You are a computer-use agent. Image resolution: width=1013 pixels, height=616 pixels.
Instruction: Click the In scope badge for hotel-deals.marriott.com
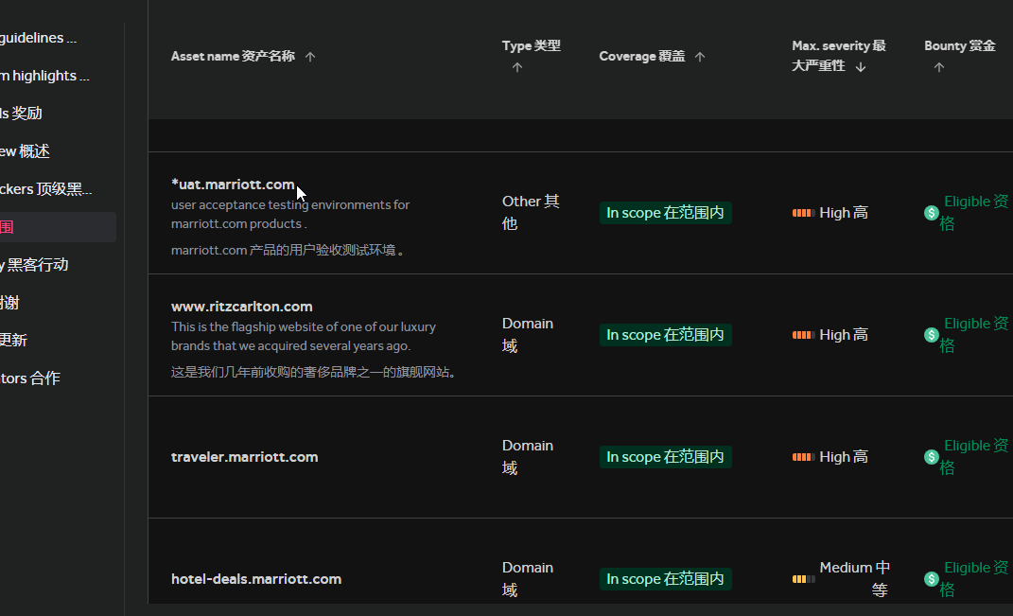pos(666,579)
